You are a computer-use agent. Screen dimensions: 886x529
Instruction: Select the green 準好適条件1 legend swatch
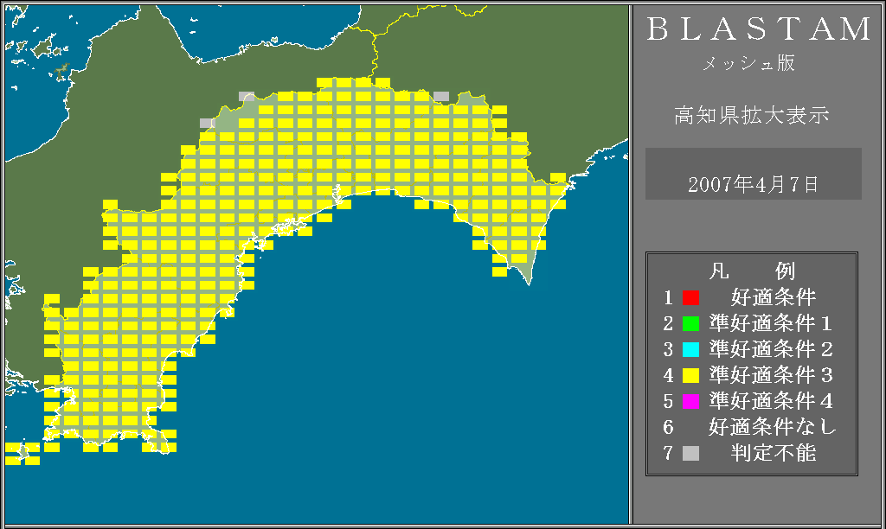[690, 324]
